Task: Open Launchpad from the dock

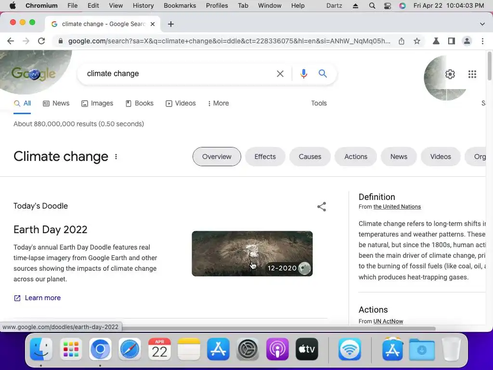Action: pos(71,349)
